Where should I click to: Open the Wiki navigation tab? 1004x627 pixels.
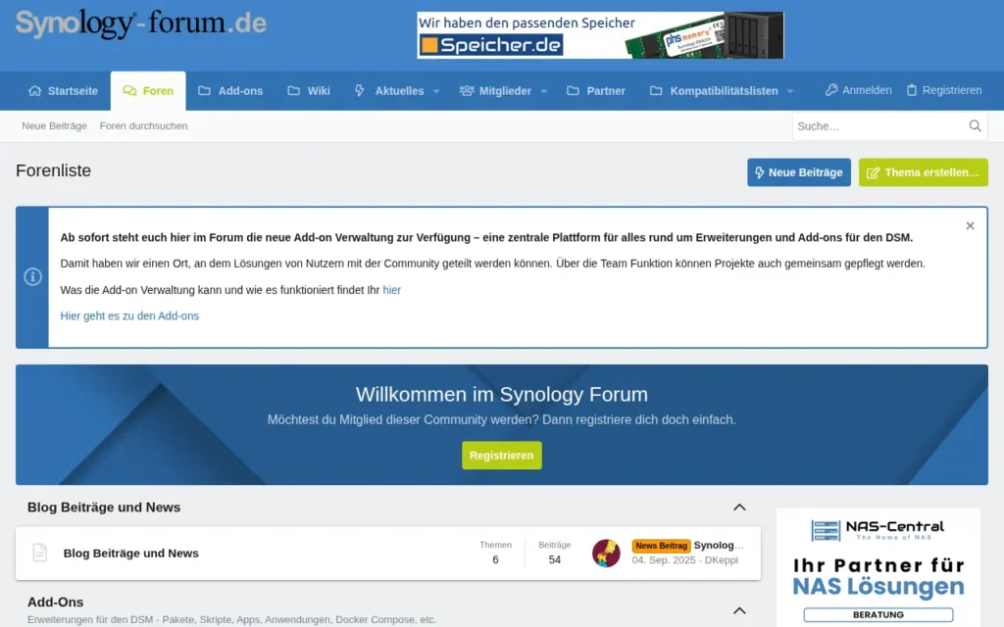309,91
